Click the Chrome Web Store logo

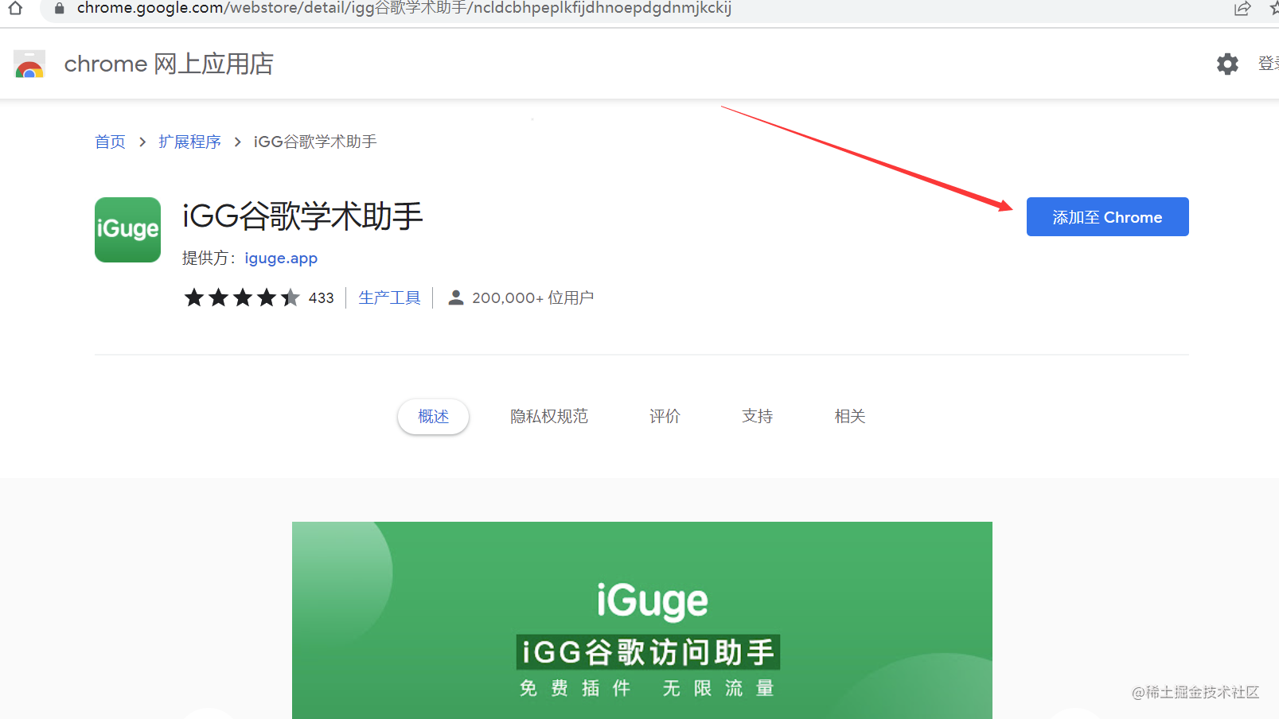click(29, 64)
